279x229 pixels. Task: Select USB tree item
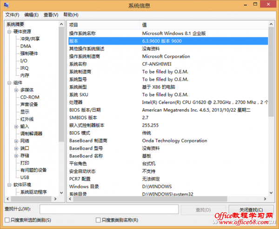pyautogui.click(x=25, y=177)
